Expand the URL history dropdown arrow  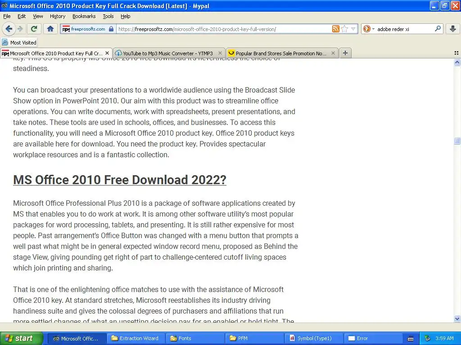(x=353, y=29)
